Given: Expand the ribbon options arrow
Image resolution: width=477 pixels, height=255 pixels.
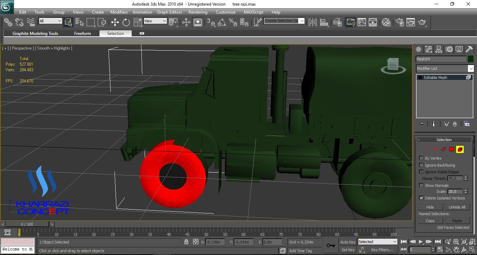Looking at the screenshot, I should pyautogui.click(x=142, y=34).
